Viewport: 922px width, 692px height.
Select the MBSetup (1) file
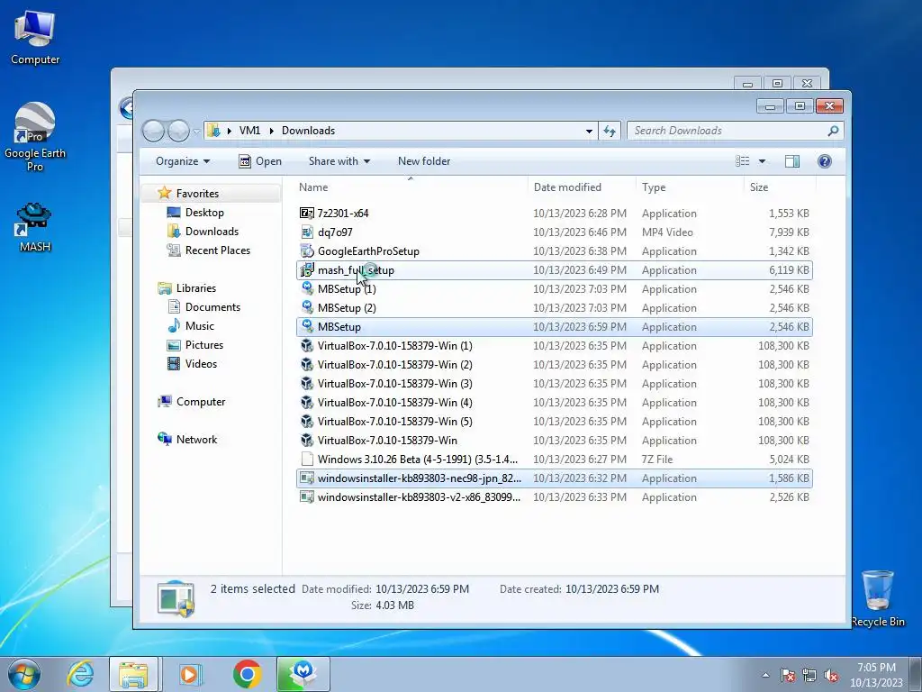(555, 289)
